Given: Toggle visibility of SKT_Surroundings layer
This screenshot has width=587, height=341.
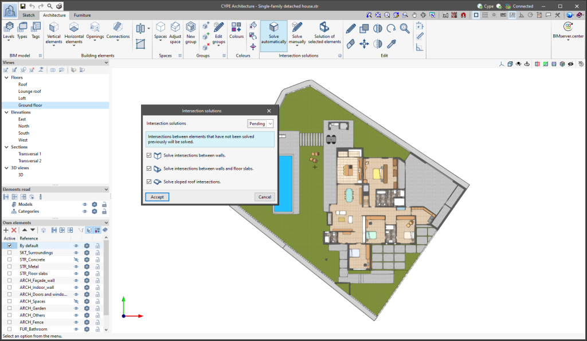Looking at the screenshot, I should (75, 253).
